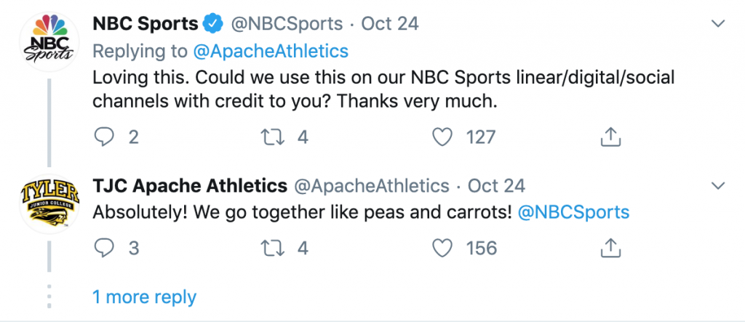Image resolution: width=745 pixels, height=322 pixels.
Task: Open NBC Sports profile picture
Action: (49, 41)
